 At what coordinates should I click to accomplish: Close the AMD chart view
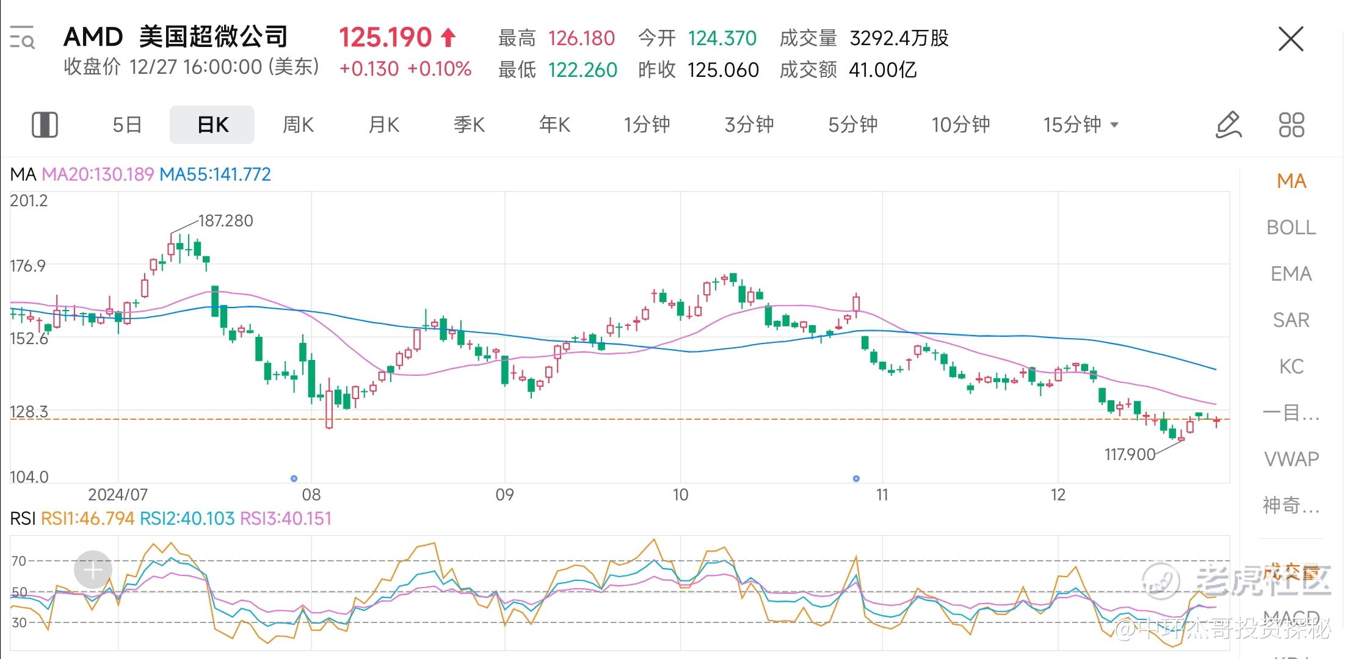point(1291,39)
